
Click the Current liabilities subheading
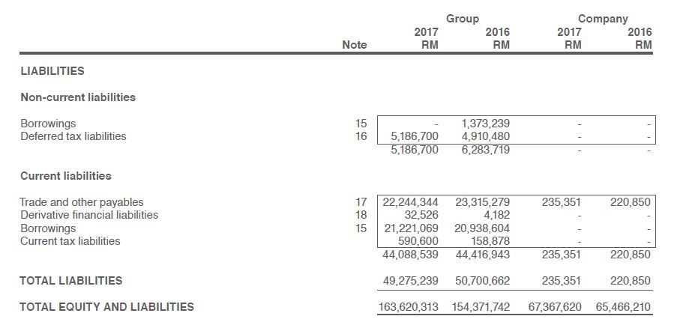pos(64,176)
